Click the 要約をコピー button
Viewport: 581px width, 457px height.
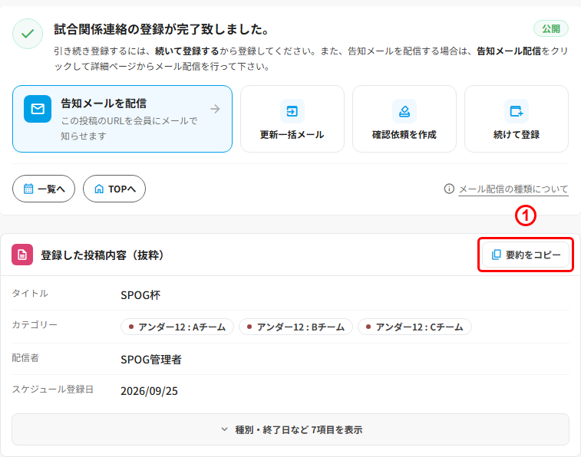coord(526,255)
